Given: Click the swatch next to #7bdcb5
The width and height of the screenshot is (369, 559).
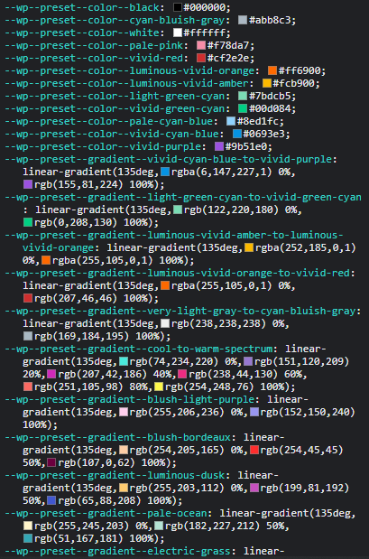Looking at the screenshot, I should 243,97.
